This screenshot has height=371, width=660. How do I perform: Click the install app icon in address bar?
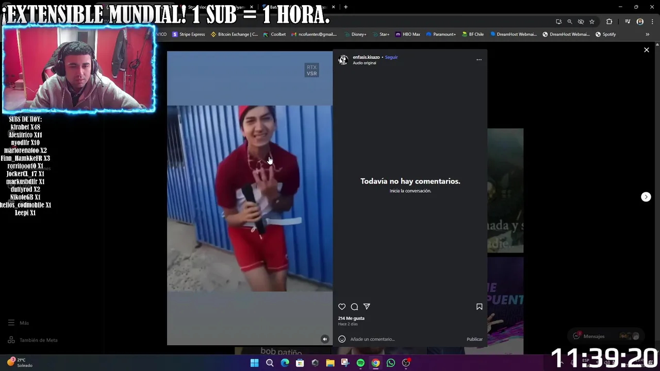[559, 22]
